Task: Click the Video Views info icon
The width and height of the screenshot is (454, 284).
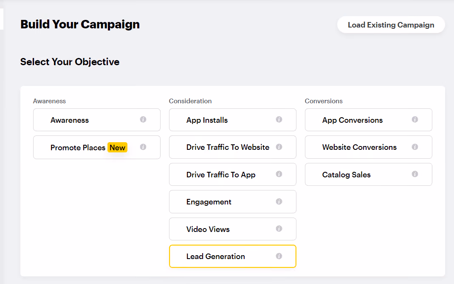Action: click(x=279, y=229)
